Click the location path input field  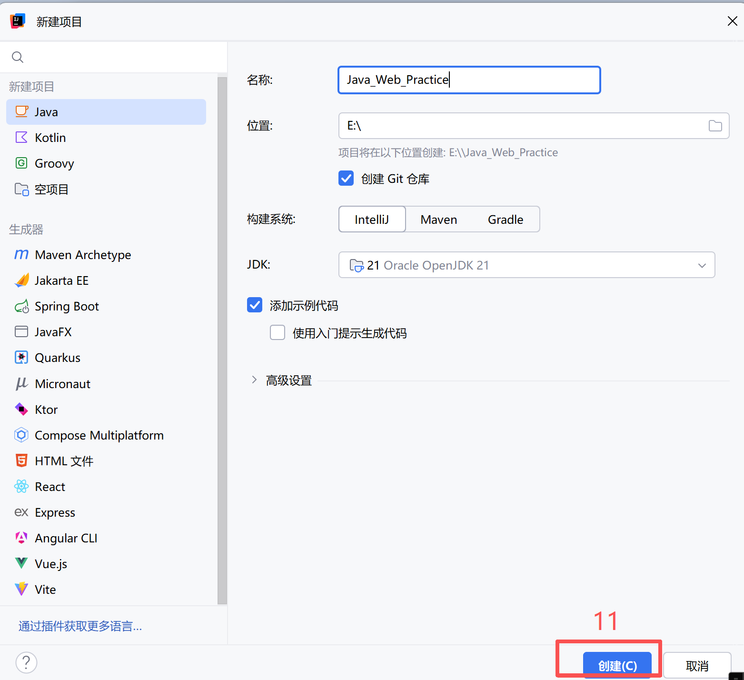coord(534,126)
